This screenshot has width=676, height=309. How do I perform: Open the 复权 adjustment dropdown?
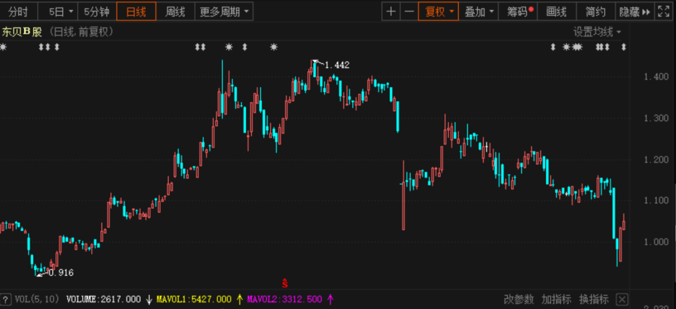tap(439, 11)
